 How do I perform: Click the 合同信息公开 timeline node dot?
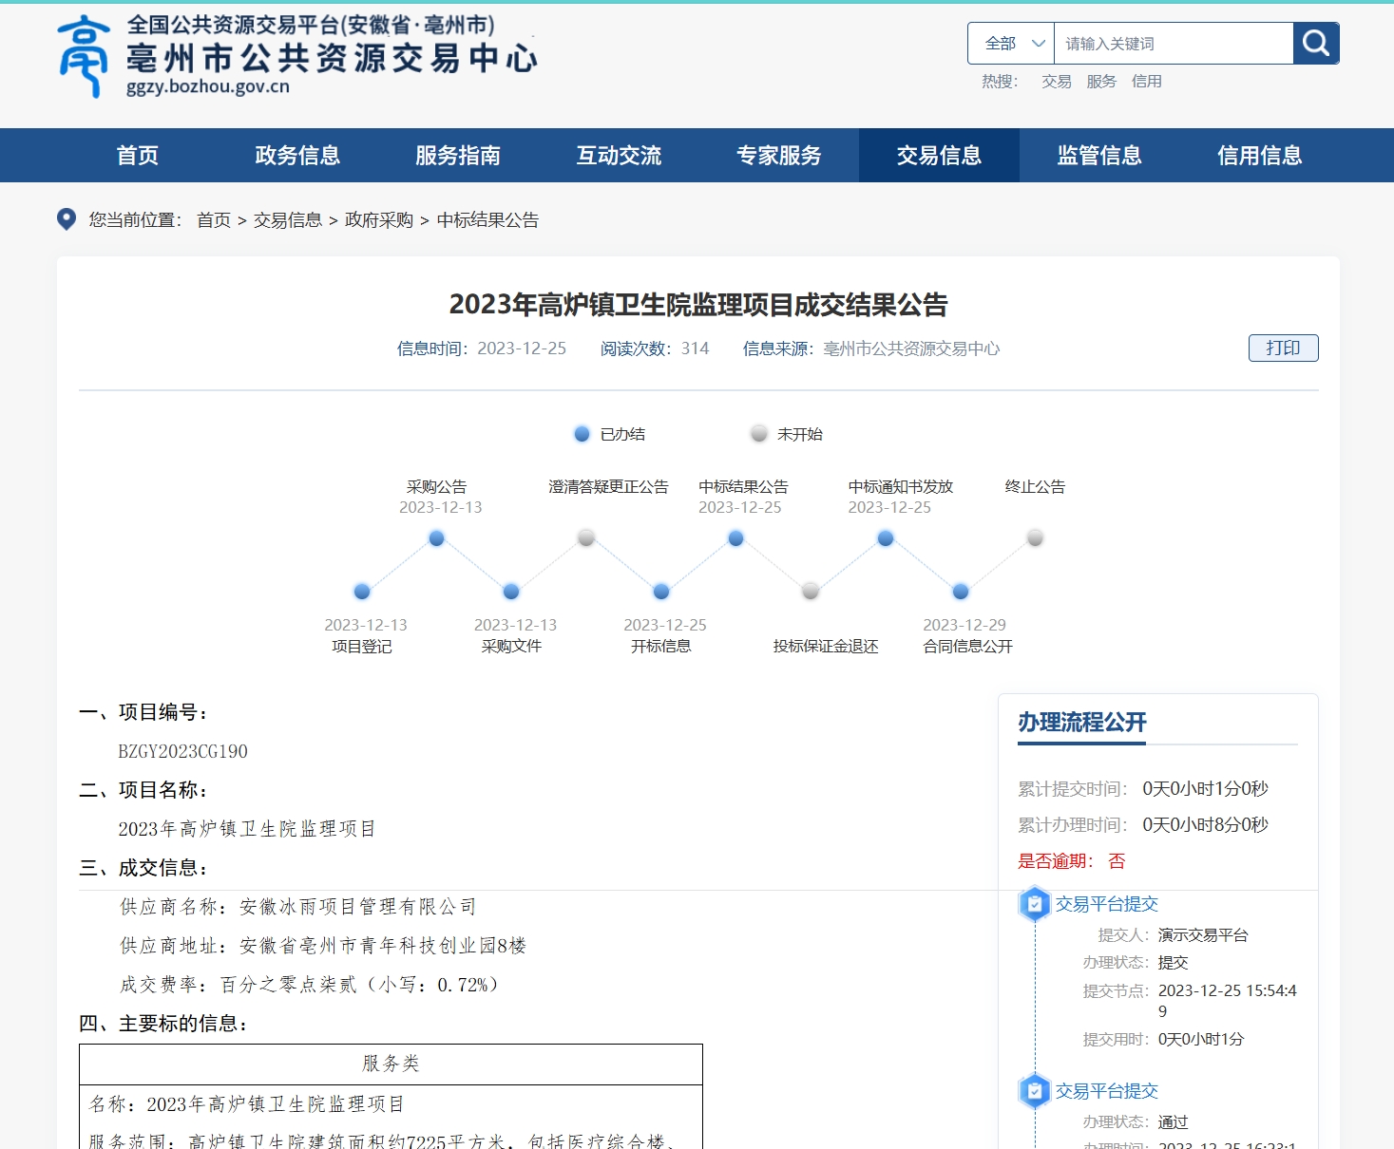pos(961,592)
